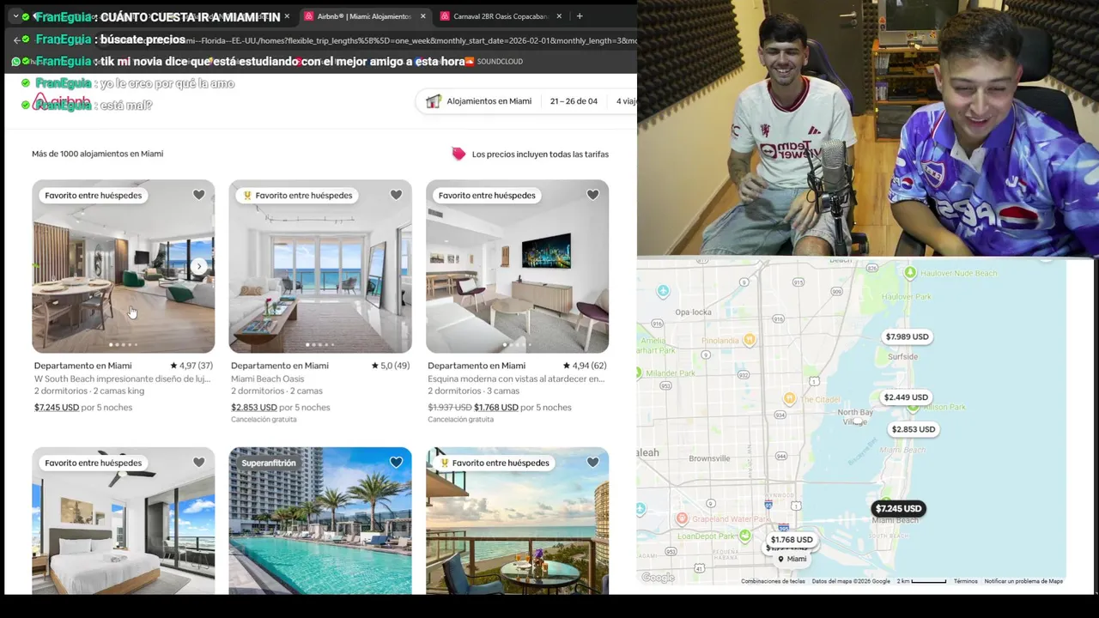Open the Esquina moderna listing photo

[517, 266]
